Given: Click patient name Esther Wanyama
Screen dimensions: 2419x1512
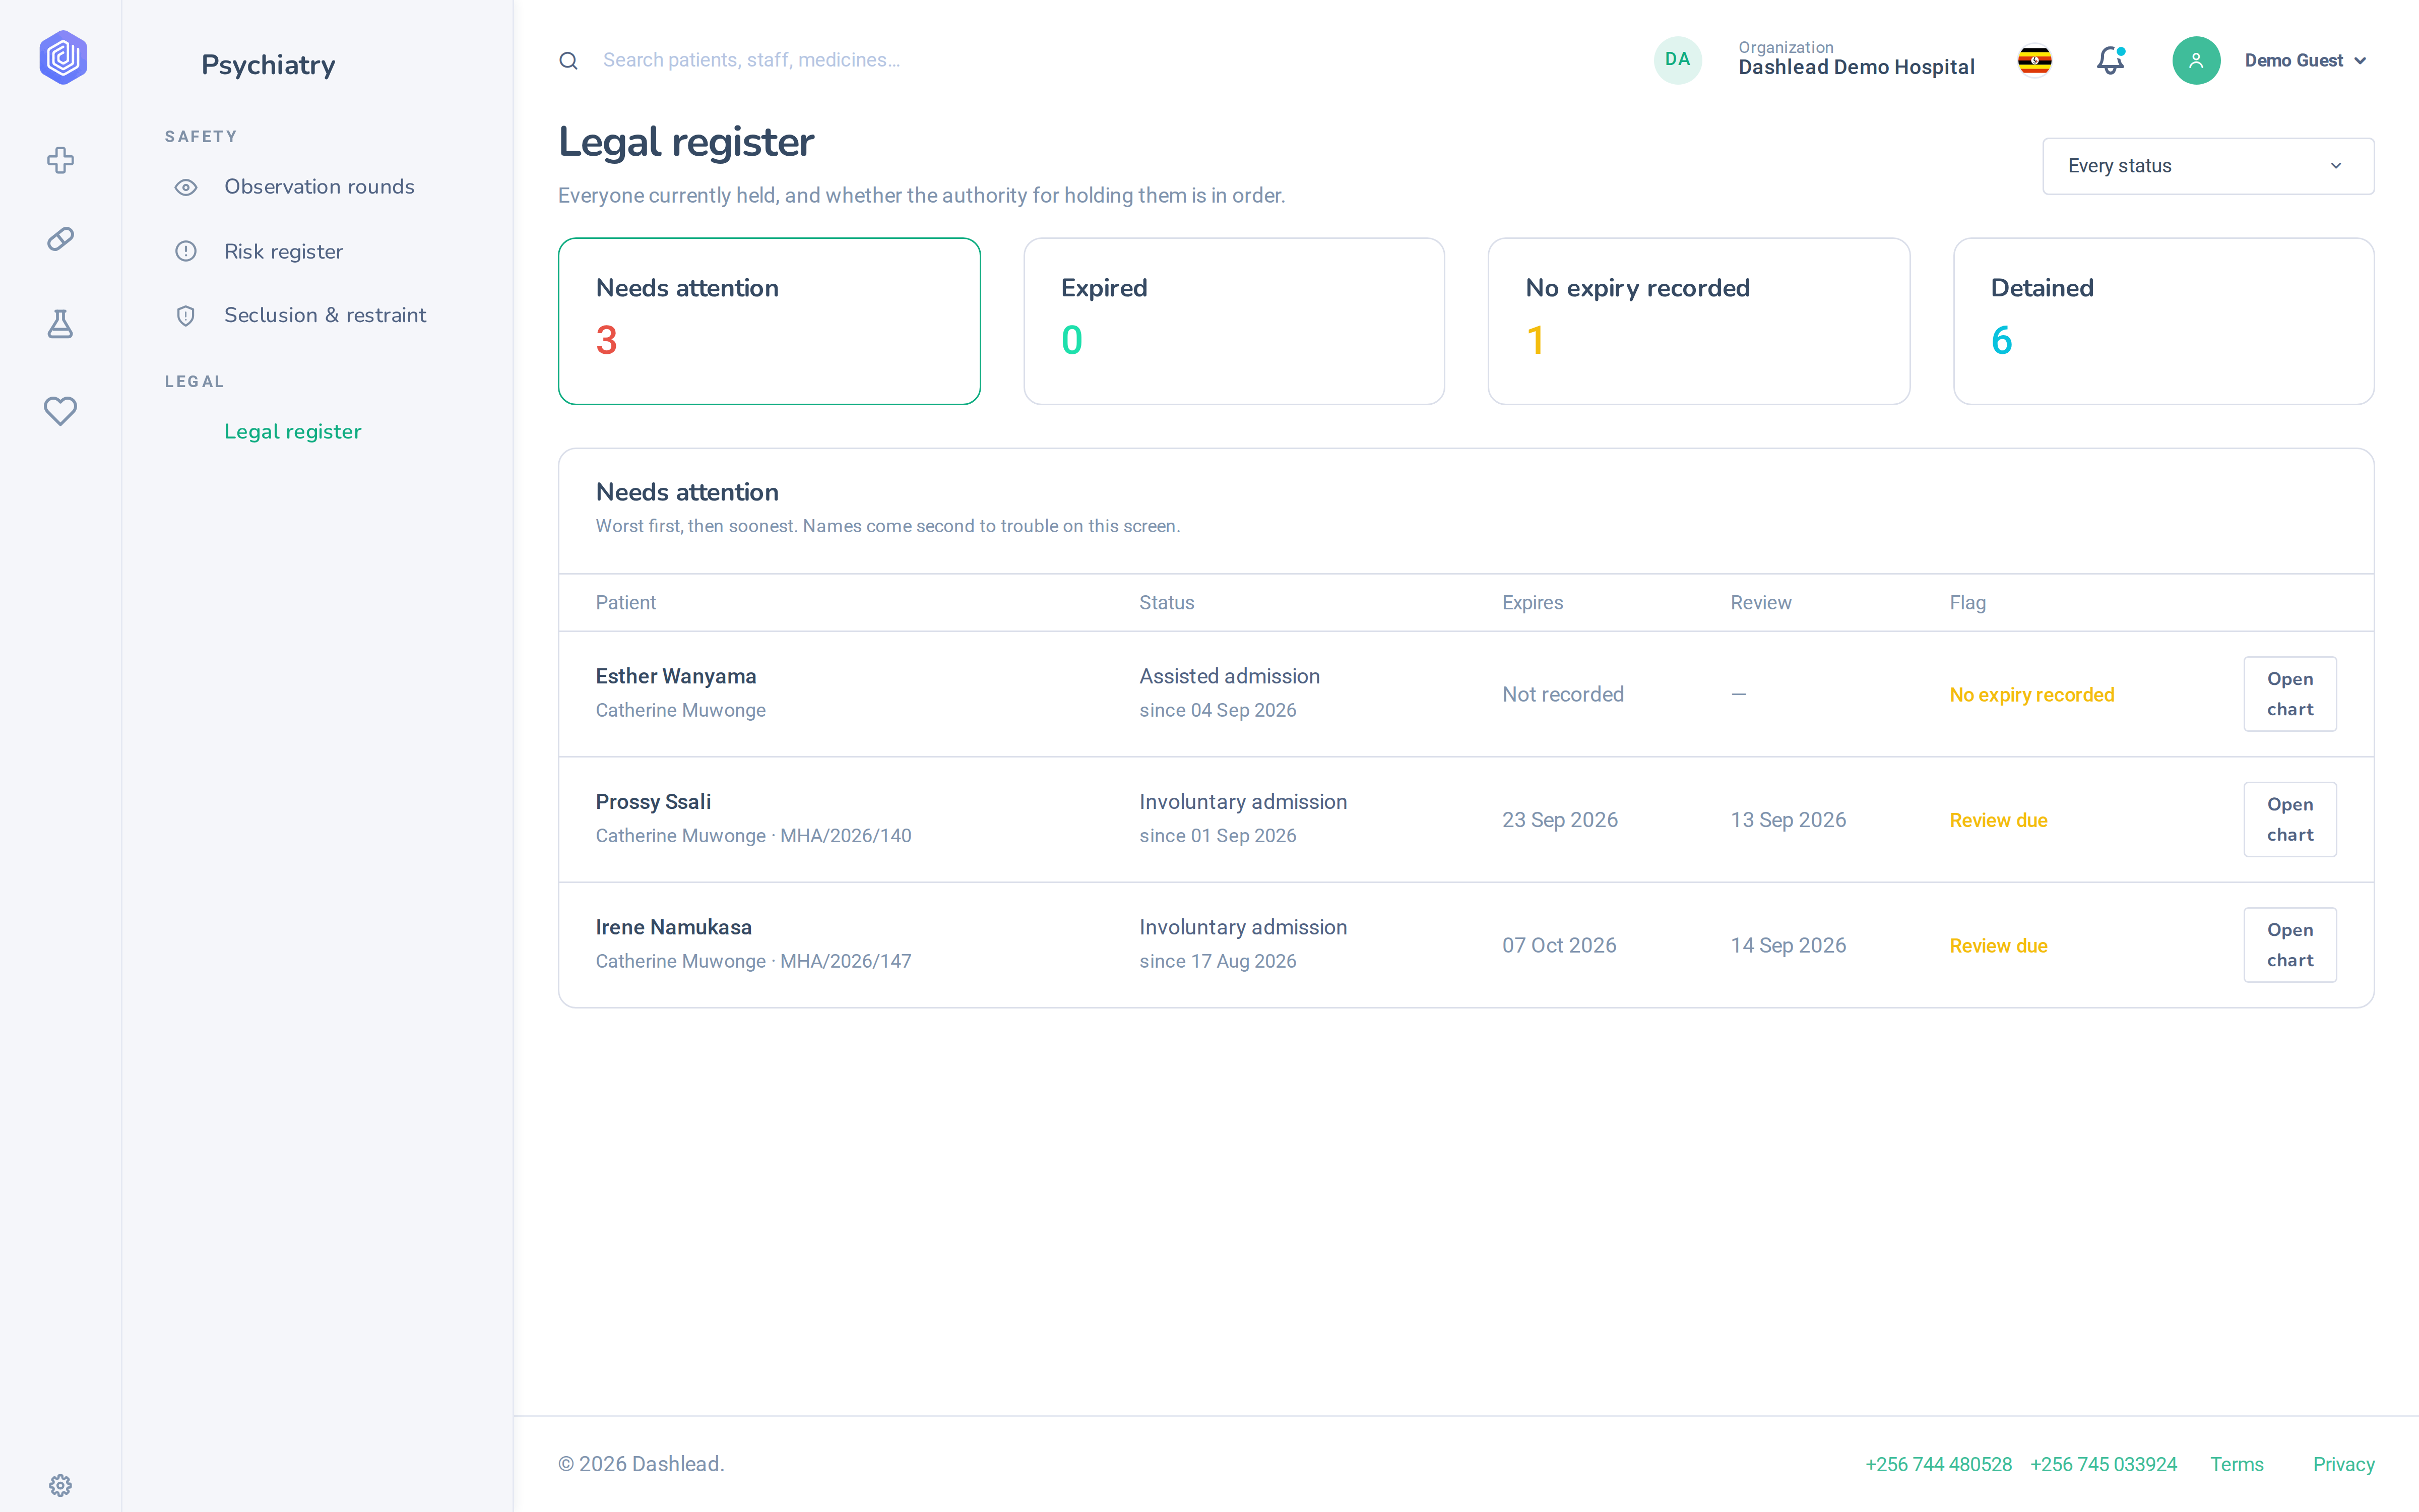Looking at the screenshot, I should tap(676, 676).
